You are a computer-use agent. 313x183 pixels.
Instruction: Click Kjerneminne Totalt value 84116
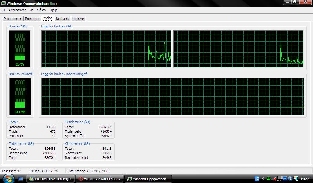click(107, 149)
